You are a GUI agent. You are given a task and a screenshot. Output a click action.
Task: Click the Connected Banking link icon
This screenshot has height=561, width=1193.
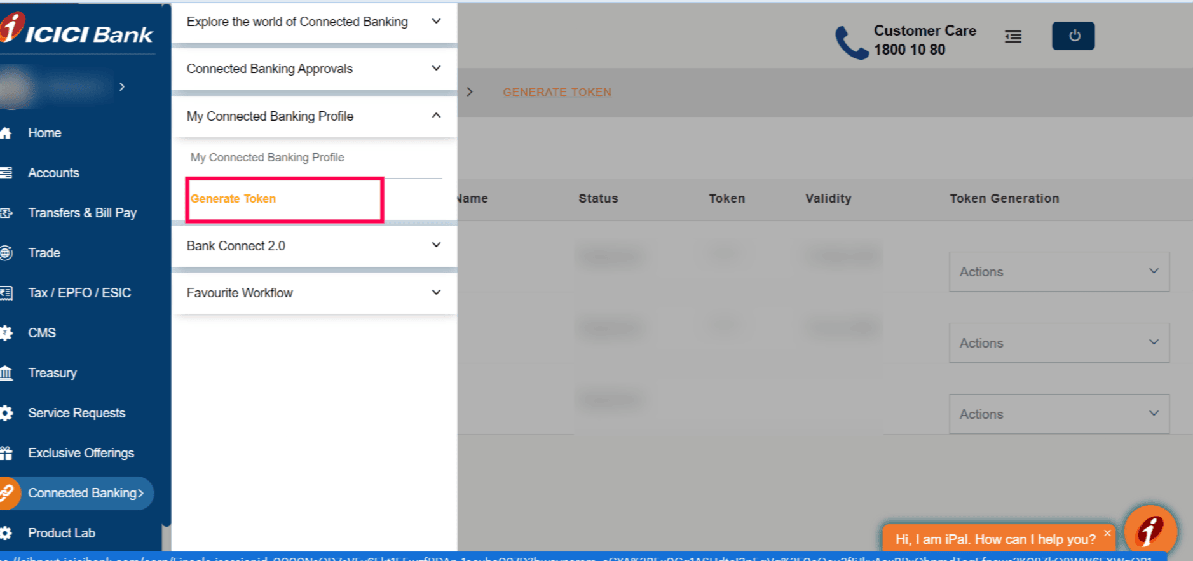point(8,493)
